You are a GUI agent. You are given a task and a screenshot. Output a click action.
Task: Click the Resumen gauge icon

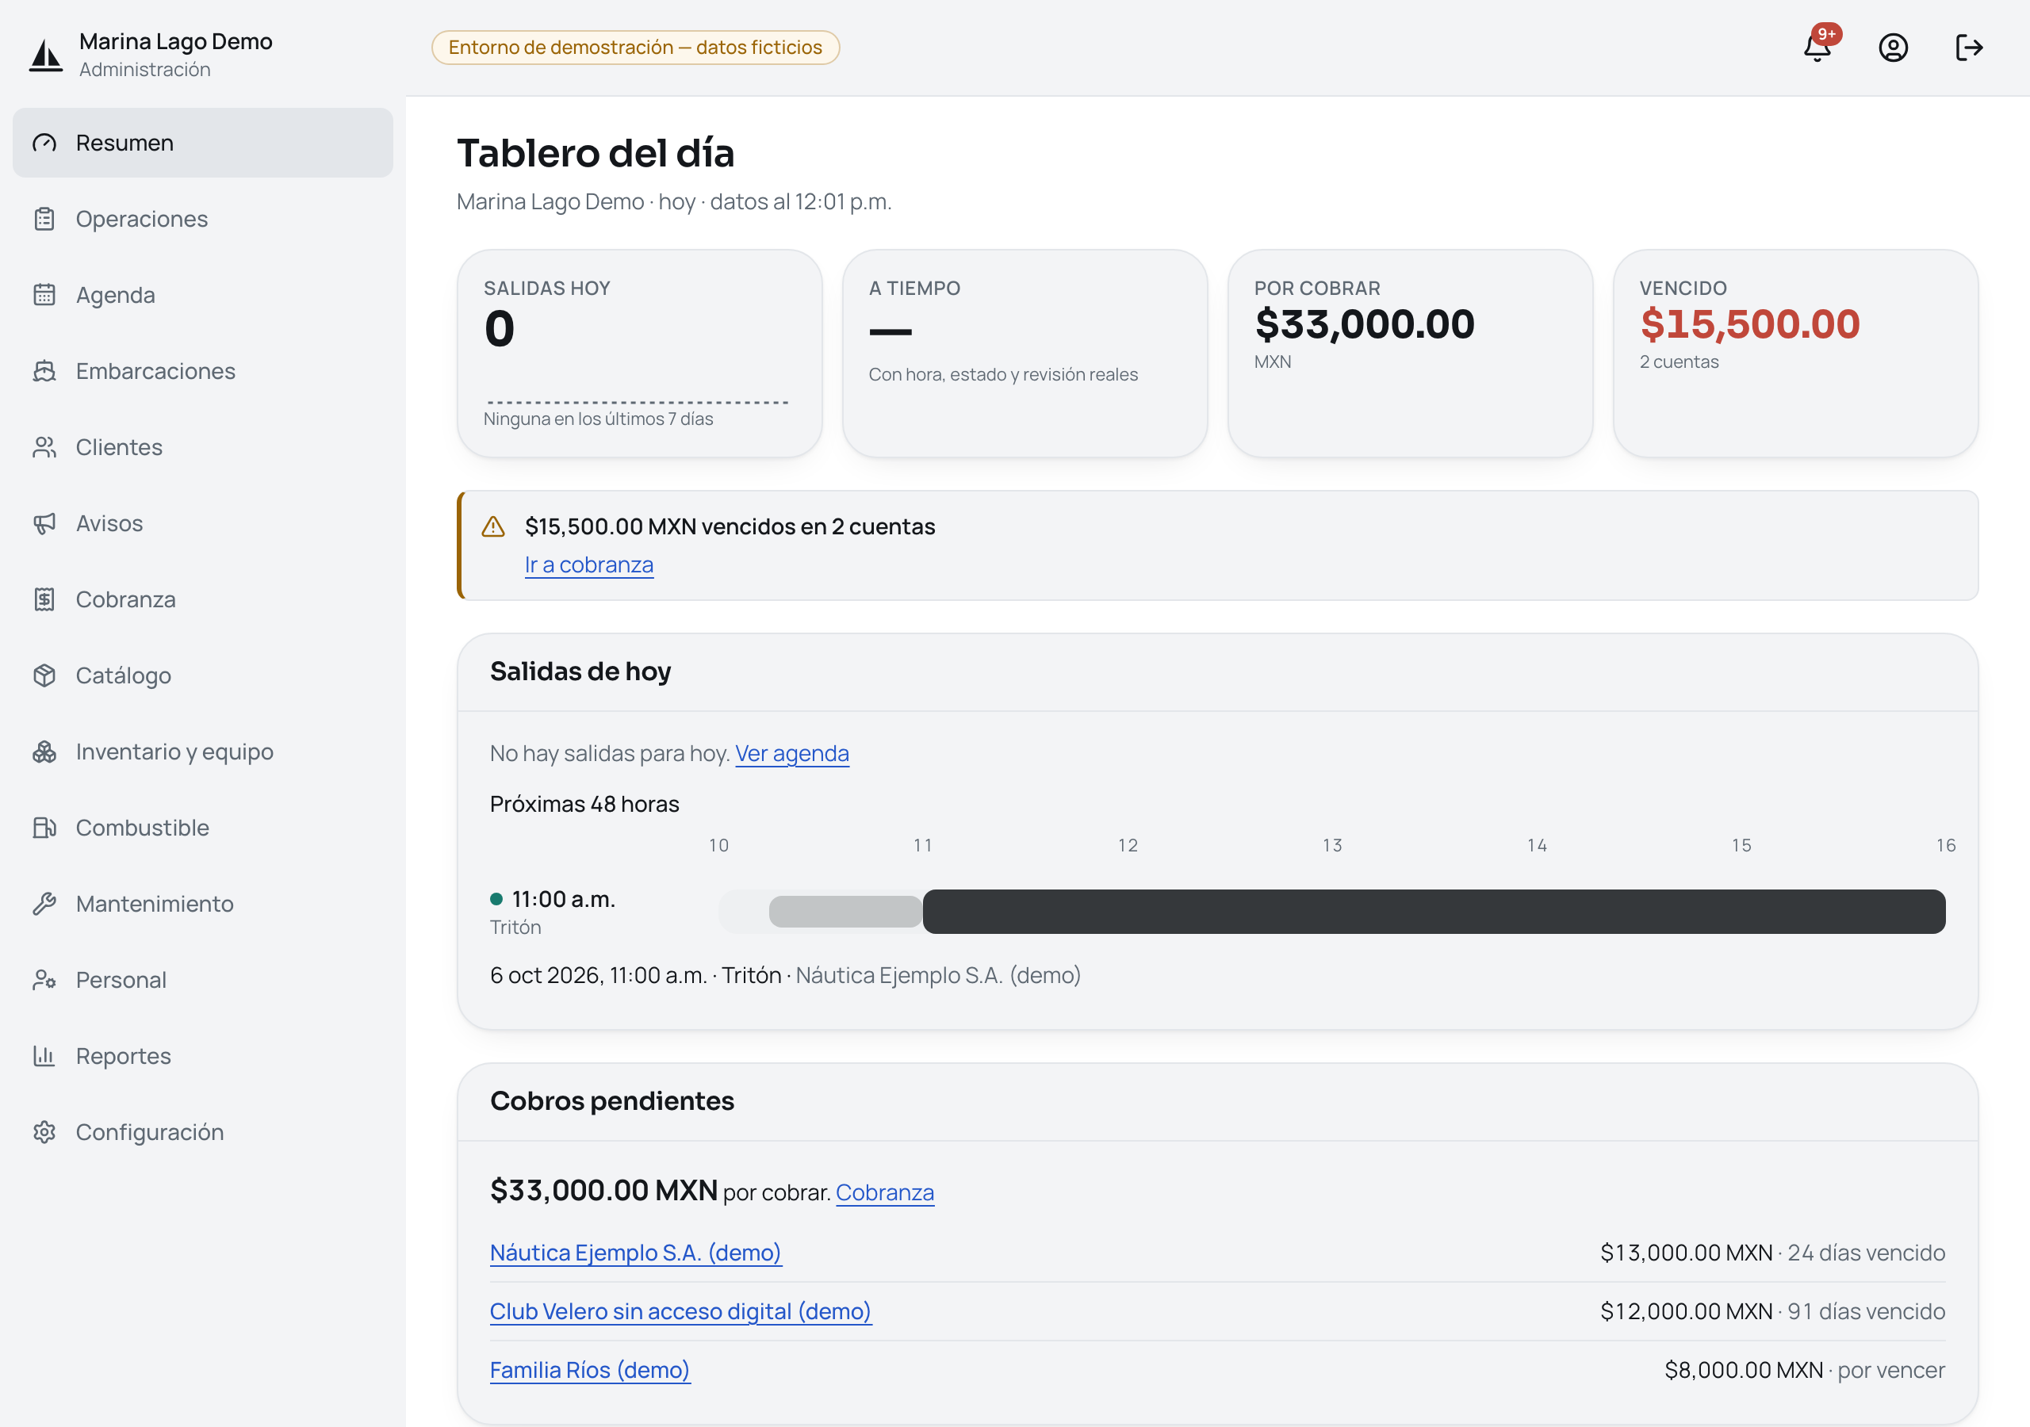[44, 143]
